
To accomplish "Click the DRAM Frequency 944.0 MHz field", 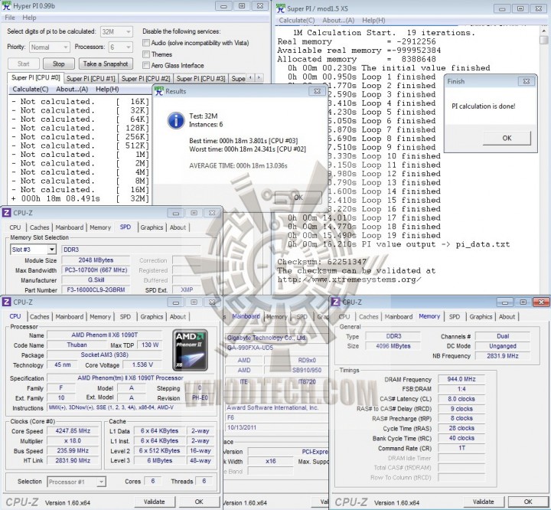I will [461, 379].
